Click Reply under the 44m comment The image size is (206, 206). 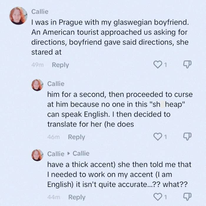click(x=77, y=197)
